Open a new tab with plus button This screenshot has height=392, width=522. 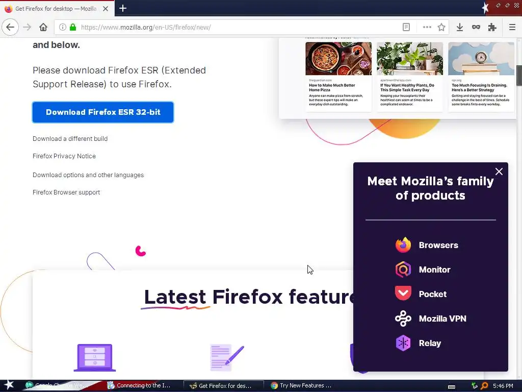[122, 8]
